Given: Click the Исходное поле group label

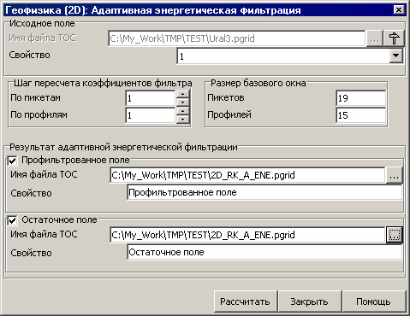Looking at the screenshot, I should point(42,23).
